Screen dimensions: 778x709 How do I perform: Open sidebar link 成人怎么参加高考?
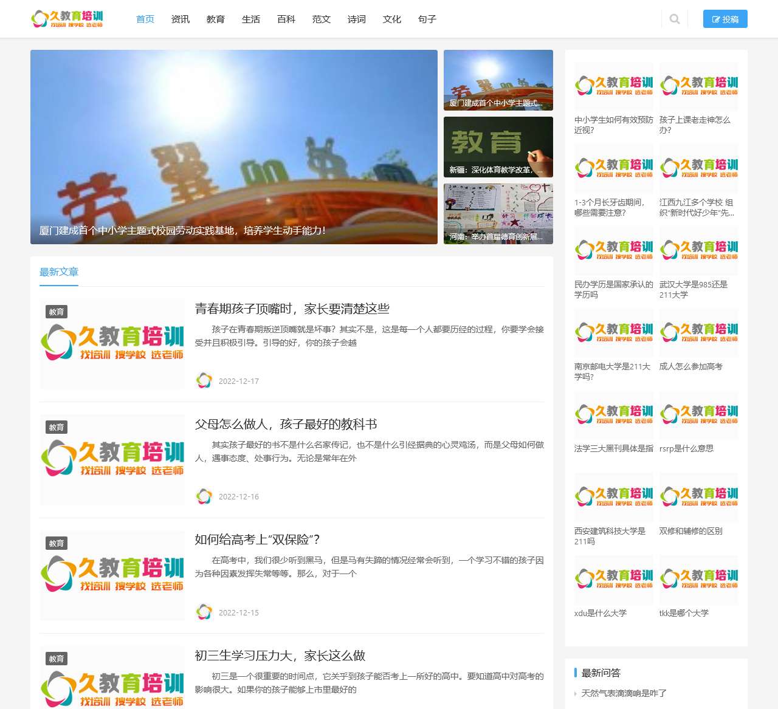pyautogui.click(x=691, y=366)
